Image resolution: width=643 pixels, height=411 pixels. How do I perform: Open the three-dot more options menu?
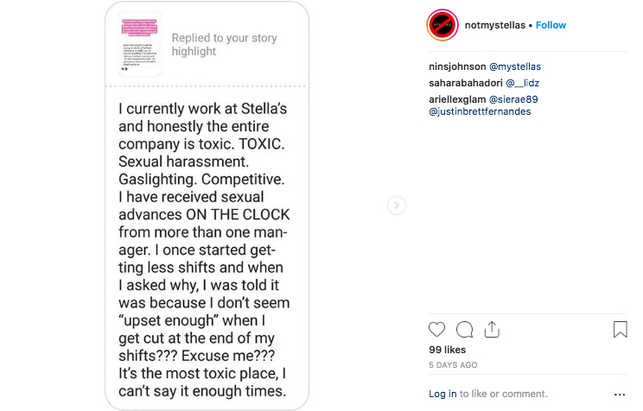[620, 395]
